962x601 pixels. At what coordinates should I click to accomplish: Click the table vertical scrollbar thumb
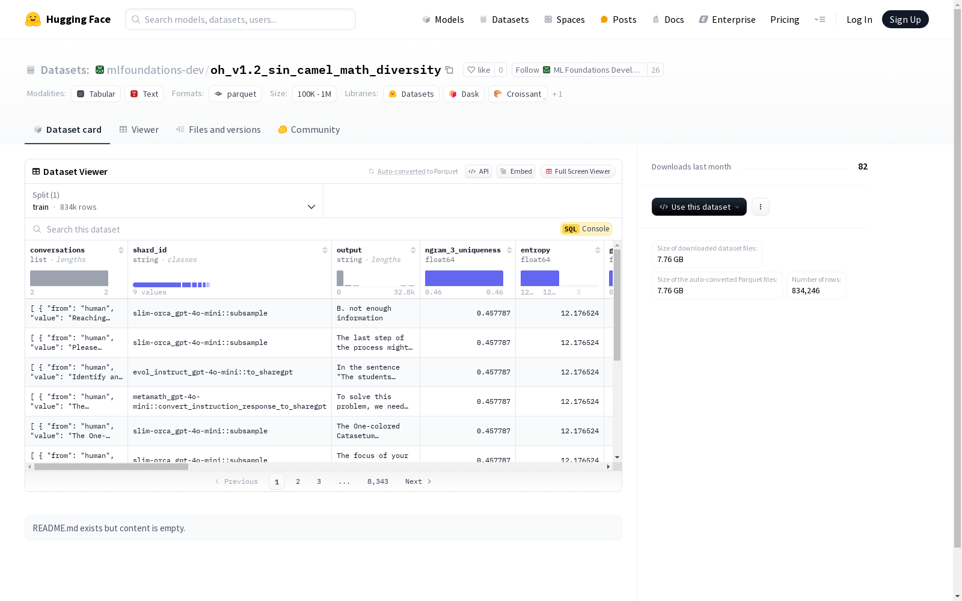617,305
